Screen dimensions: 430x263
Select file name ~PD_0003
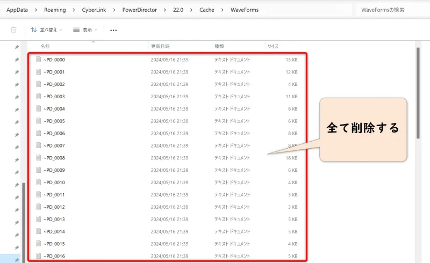(x=54, y=97)
